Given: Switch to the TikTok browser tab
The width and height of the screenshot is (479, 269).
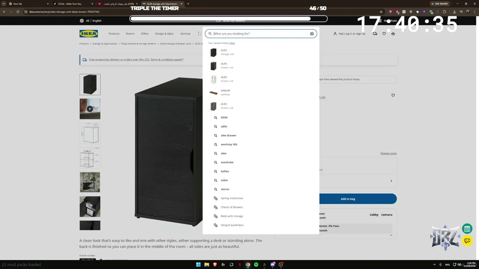Looking at the screenshot, I should [x=73, y=4].
